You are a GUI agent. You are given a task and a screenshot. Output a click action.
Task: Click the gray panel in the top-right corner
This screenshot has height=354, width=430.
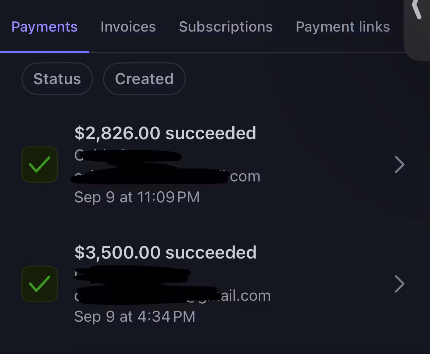(418, 40)
